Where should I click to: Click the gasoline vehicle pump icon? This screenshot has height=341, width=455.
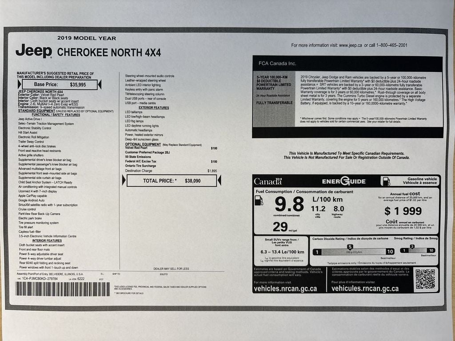pos(386,181)
